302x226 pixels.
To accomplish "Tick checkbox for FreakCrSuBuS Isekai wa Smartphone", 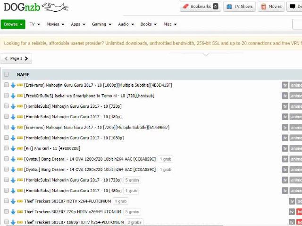I will (x=6, y=95).
